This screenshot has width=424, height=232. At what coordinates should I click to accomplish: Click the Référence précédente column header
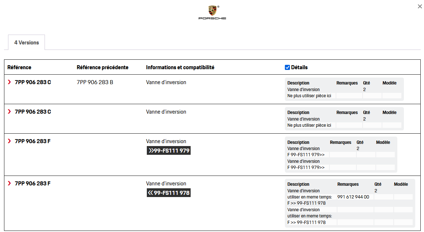tap(103, 67)
